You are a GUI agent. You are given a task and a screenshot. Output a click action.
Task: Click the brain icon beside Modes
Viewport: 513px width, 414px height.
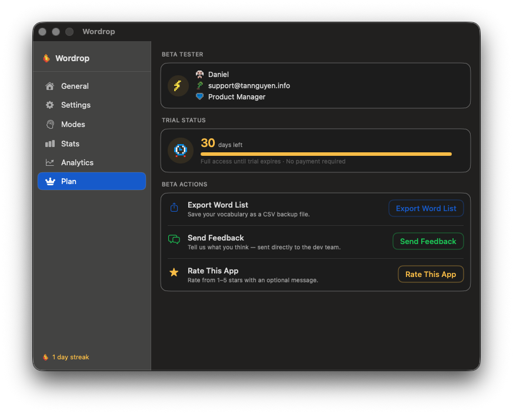pos(50,124)
